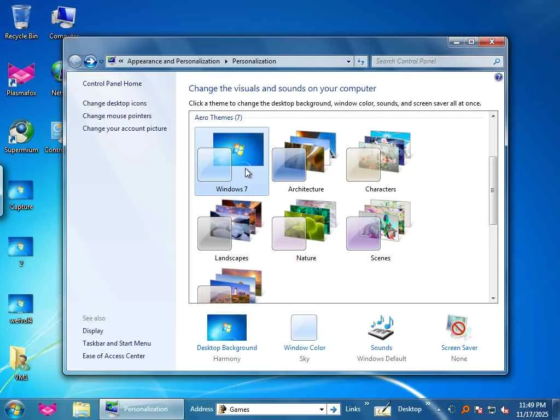Open Sounds piano keyboard icon

click(381, 327)
